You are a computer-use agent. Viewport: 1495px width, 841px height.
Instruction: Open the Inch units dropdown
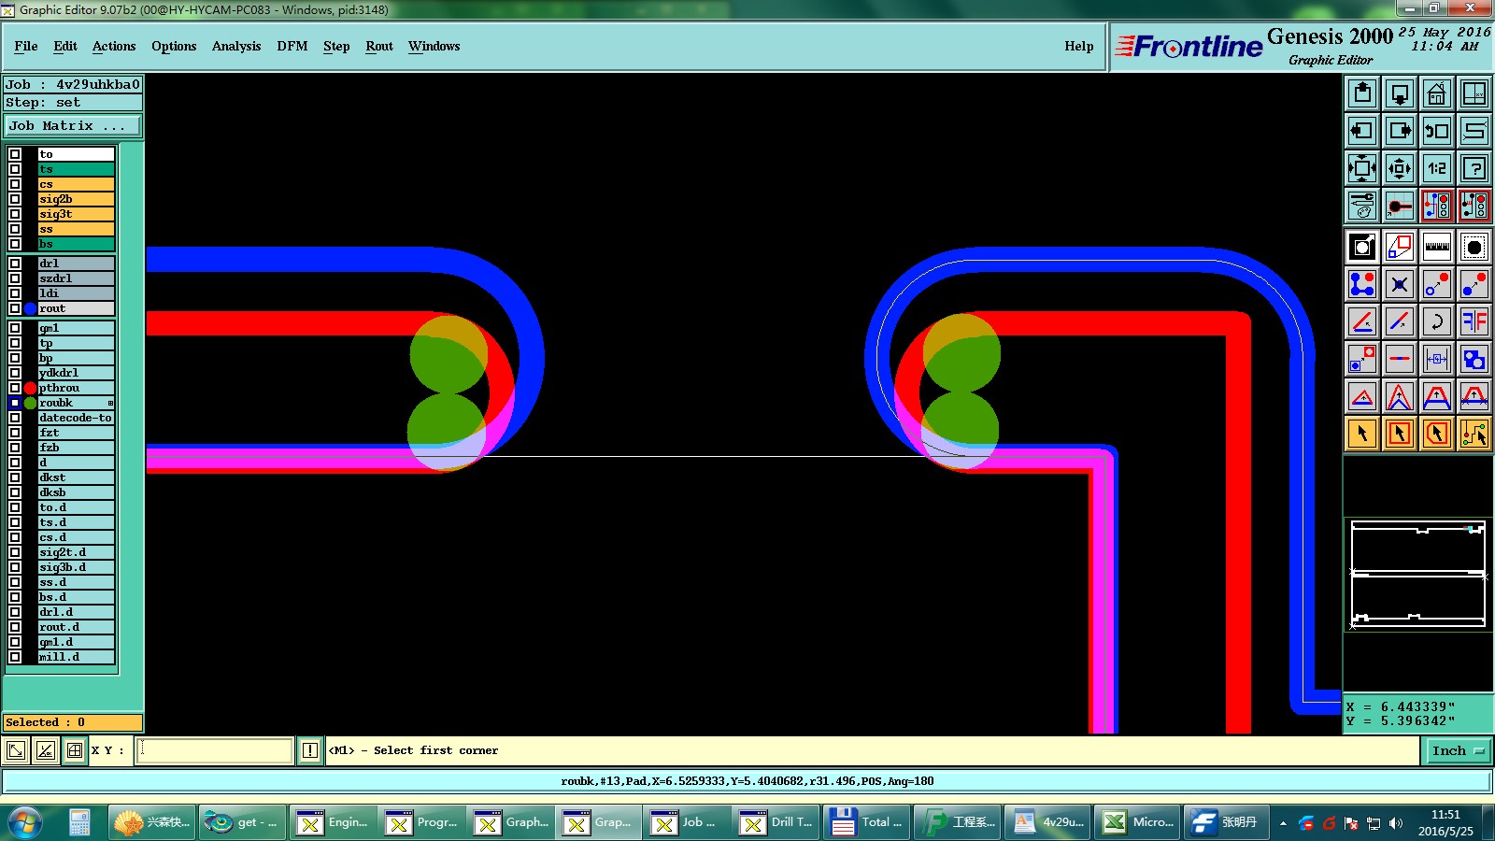[1458, 750]
